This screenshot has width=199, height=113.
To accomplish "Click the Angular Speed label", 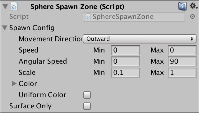I will 43,61.
